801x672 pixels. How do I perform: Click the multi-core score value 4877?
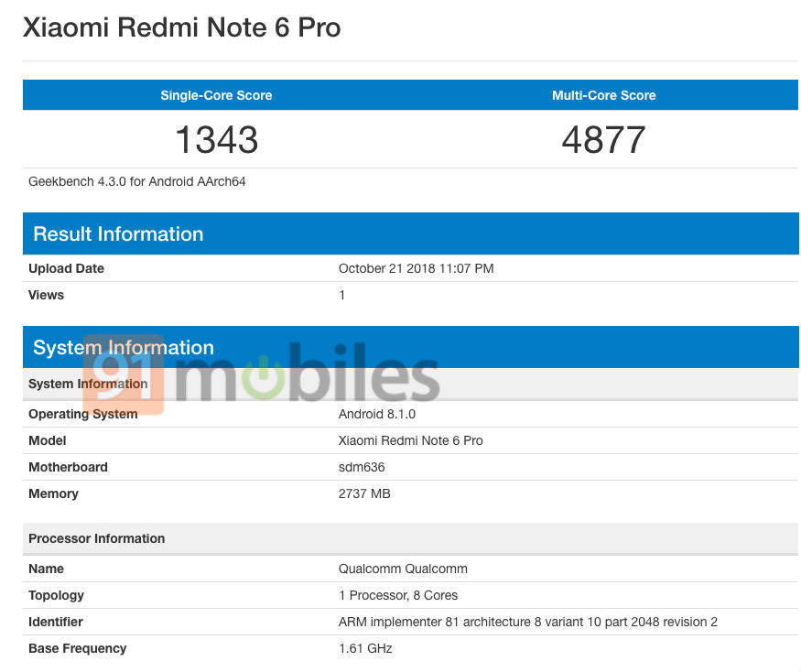[603, 140]
